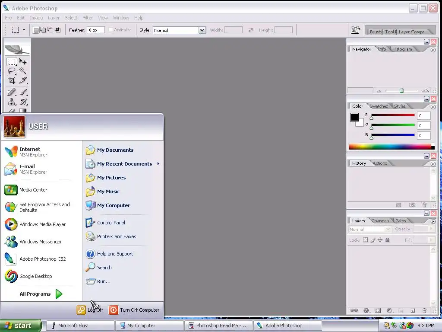Click the history new snapshot camera icon
This screenshot has width=442, height=332.
tap(412, 205)
